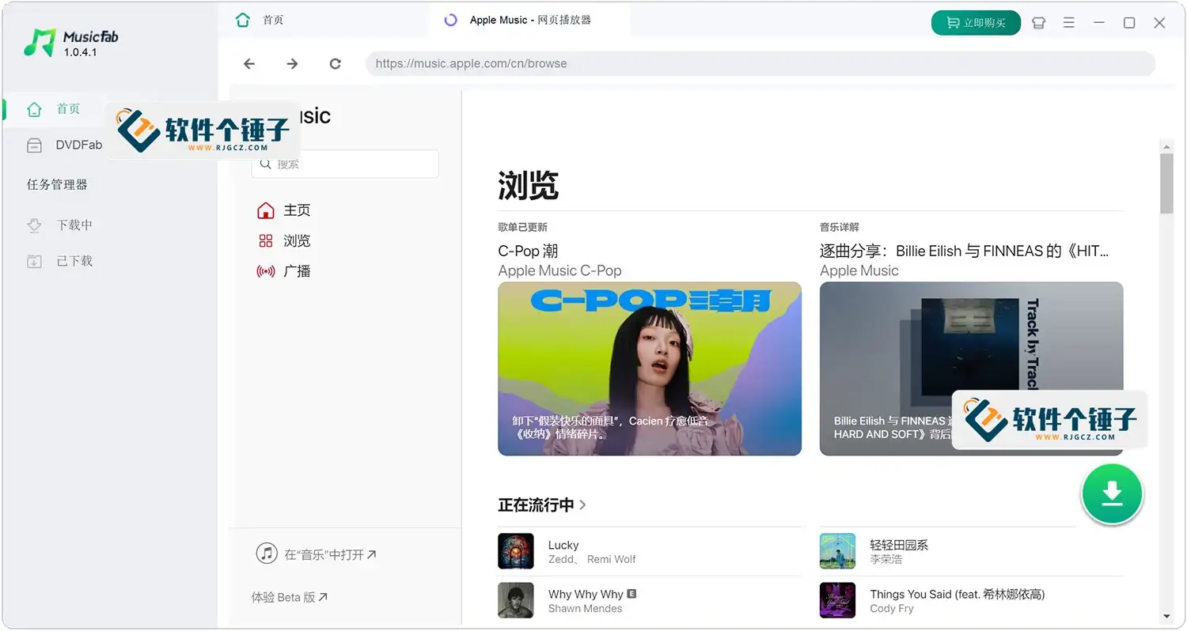Switch to the 首页 tab
The height and width of the screenshot is (631, 1187).
(273, 20)
